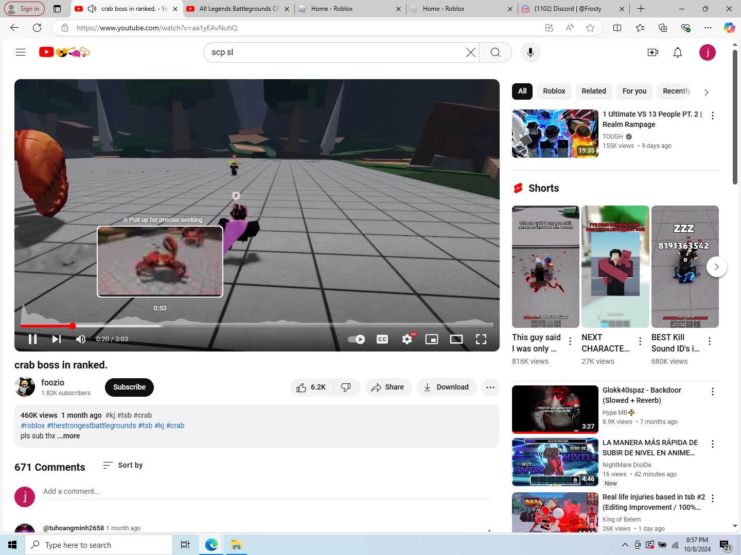
Task: Open options for Ultimate VS 13 People video
Action: pos(713,116)
